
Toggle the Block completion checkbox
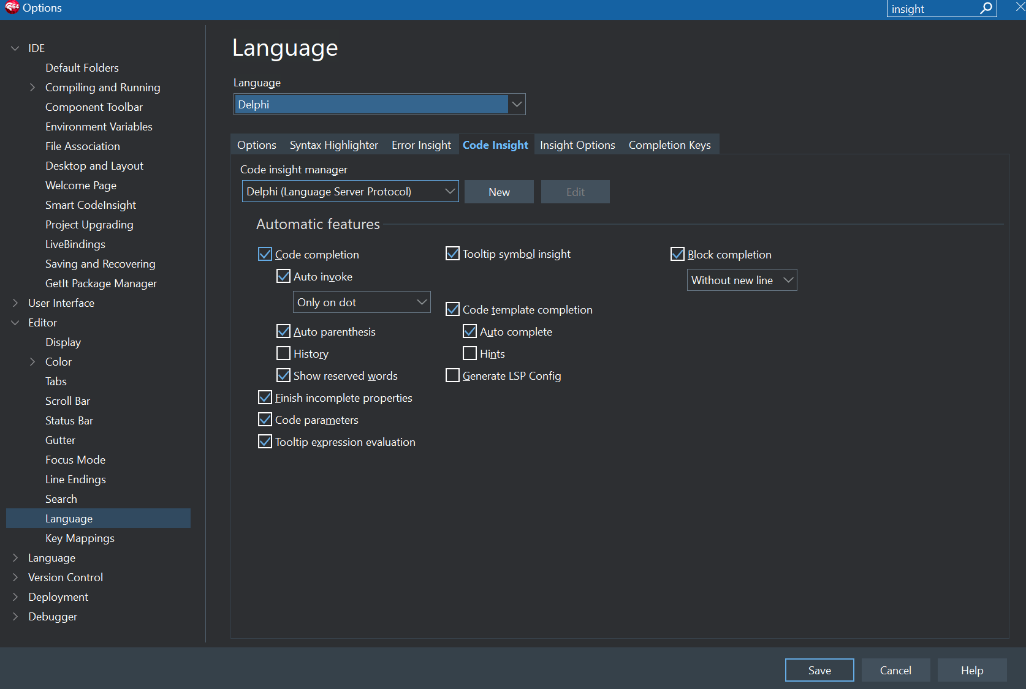click(x=677, y=254)
